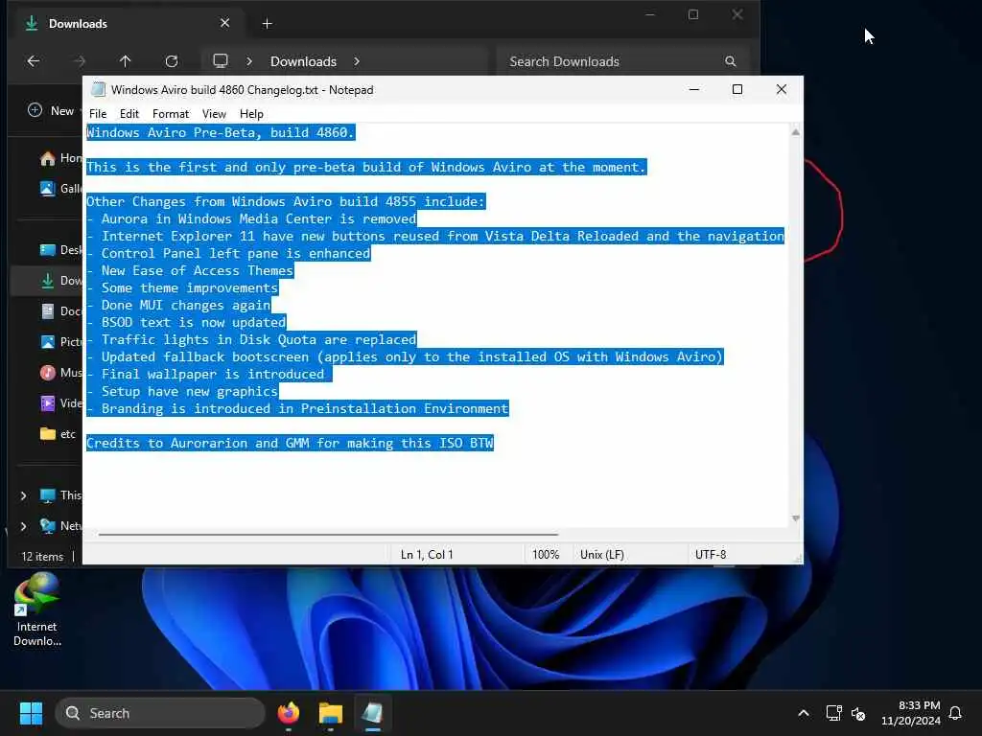Screen dimensions: 982x736
Task: Open Notepad Format menu
Action: pos(171,114)
